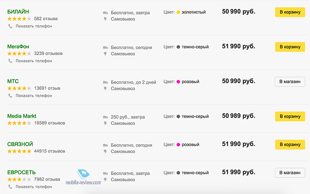Click the mobile-review.com logo watermark

[83, 177]
